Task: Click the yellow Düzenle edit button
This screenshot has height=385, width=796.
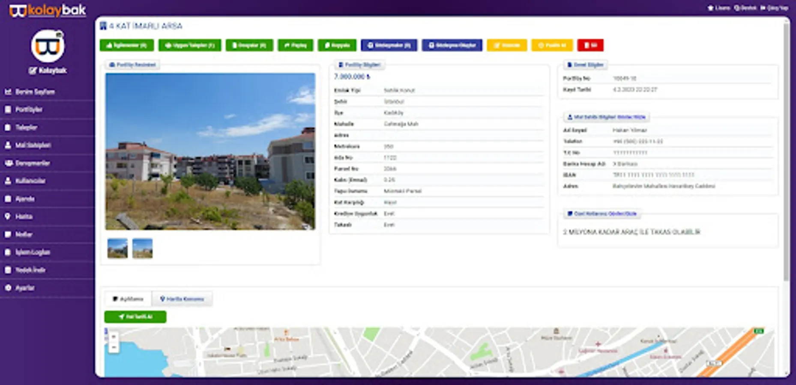Action: [507, 45]
